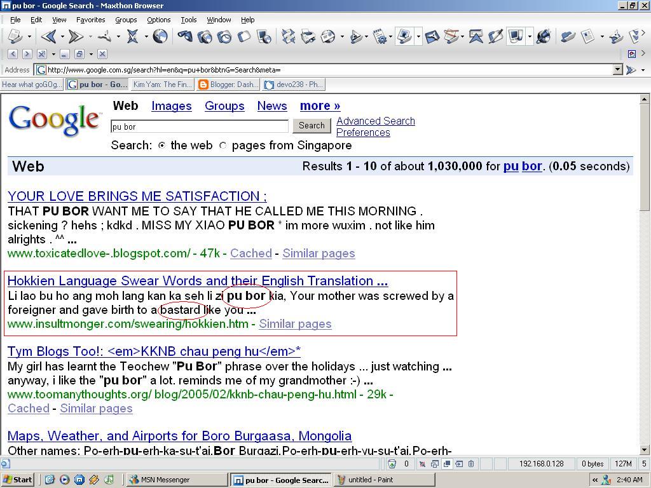Open Search with the binoculars icon
Image resolution: width=651 pixels, height=488 pixels.
pos(185,36)
